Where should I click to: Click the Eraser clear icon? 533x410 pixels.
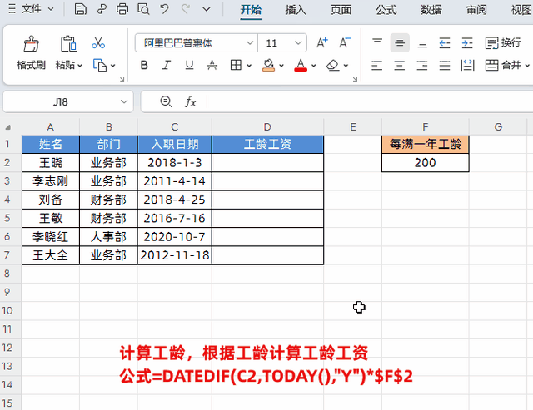coord(333,65)
